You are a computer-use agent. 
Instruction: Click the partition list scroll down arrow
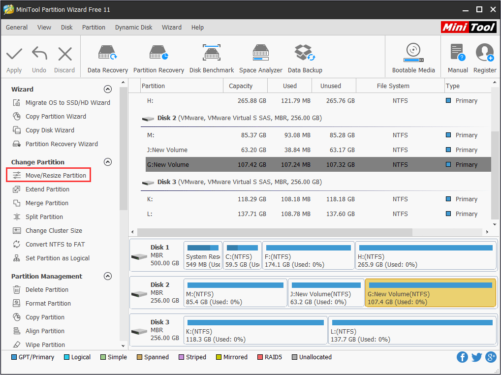[x=495, y=224]
